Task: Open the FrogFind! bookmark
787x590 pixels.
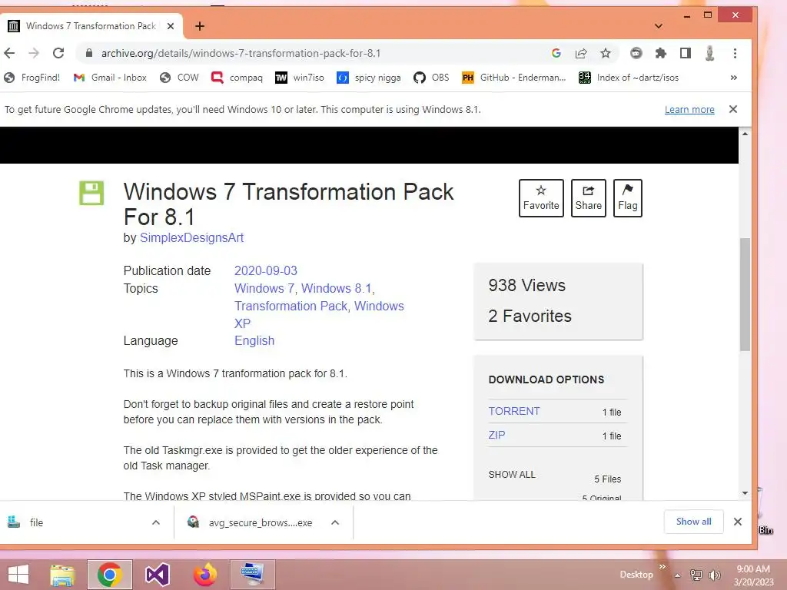Action: pos(32,78)
